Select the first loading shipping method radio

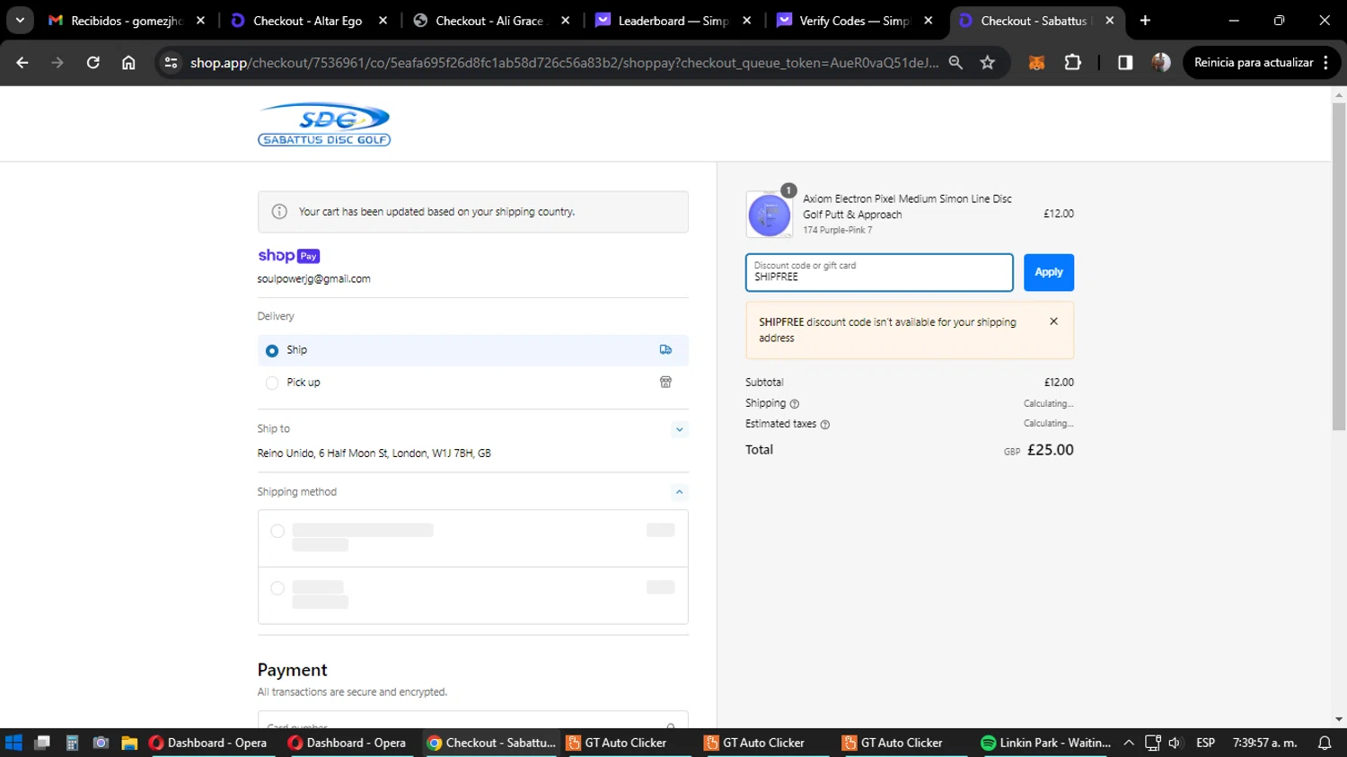277,532
